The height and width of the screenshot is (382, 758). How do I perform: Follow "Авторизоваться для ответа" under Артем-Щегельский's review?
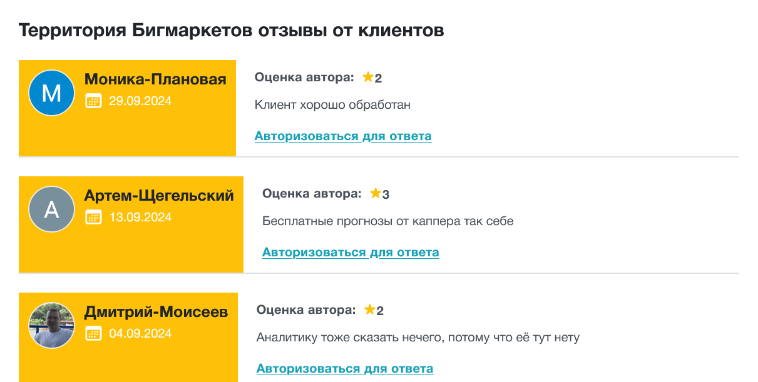(x=351, y=253)
